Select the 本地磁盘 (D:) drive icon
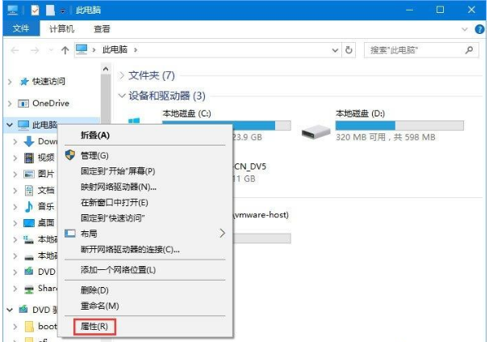The height and width of the screenshot is (342, 489). [316, 132]
